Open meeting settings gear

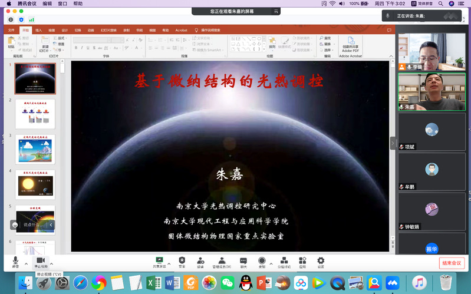click(321, 260)
